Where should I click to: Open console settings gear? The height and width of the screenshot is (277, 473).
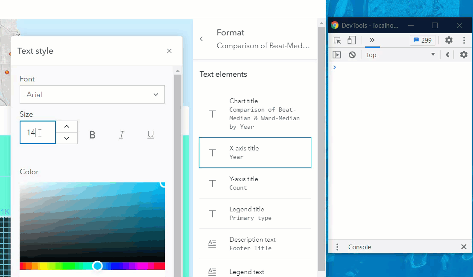pos(464,55)
